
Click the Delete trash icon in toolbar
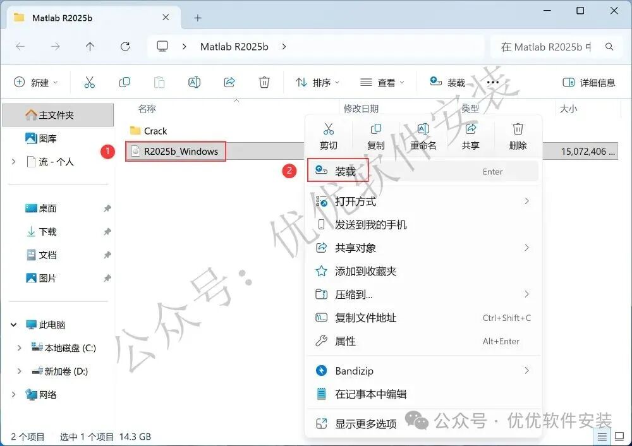[264, 83]
